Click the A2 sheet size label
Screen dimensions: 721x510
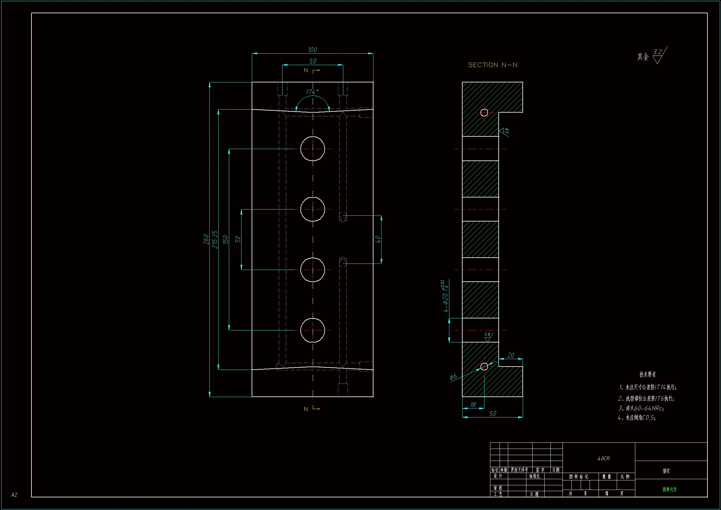[14, 495]
